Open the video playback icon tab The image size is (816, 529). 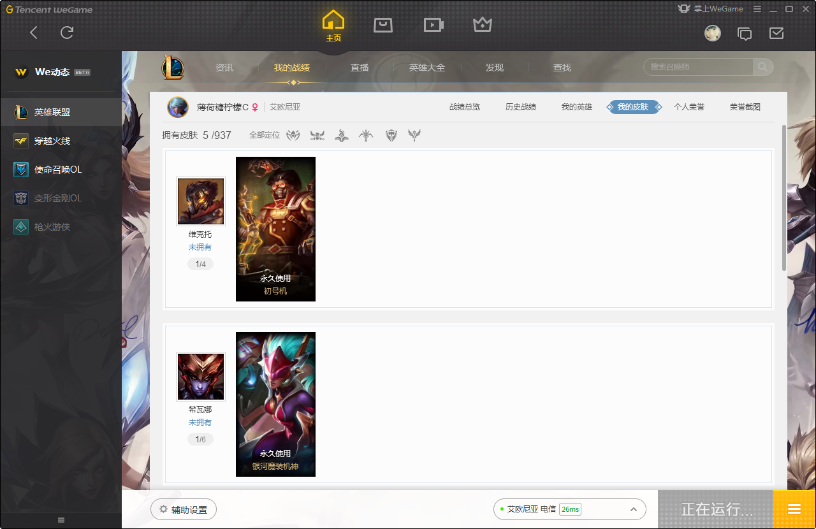[433, 25]
